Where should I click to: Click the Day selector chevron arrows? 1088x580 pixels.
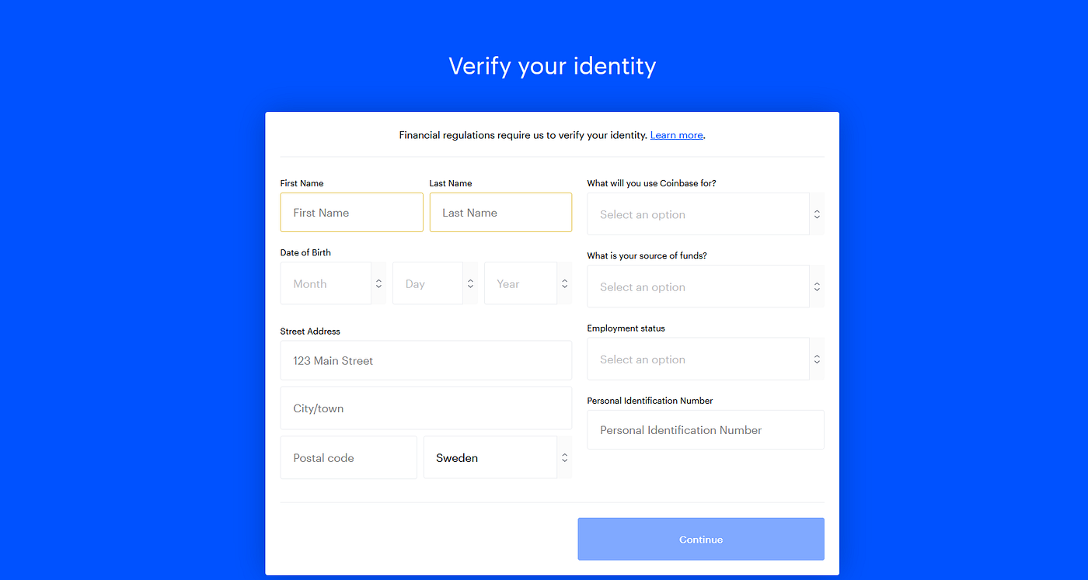click(470, 284)
